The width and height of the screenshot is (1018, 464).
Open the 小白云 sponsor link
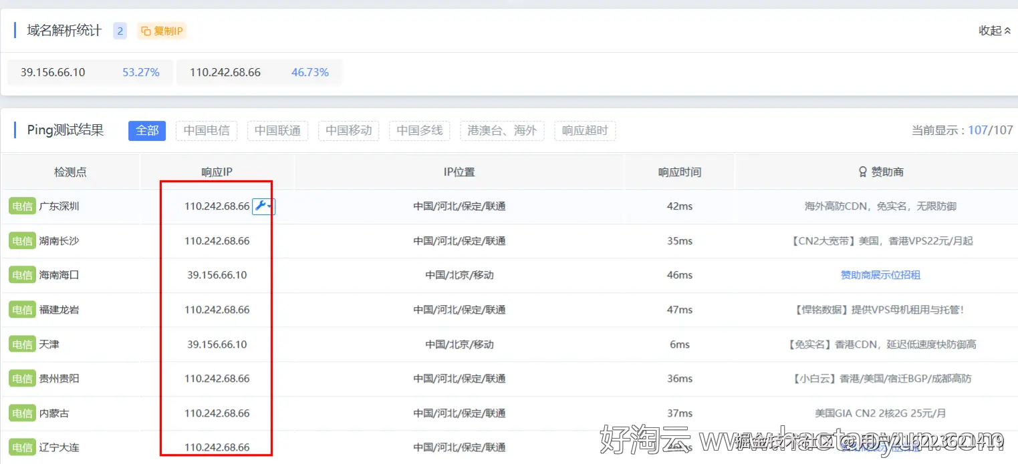(880, 379)
